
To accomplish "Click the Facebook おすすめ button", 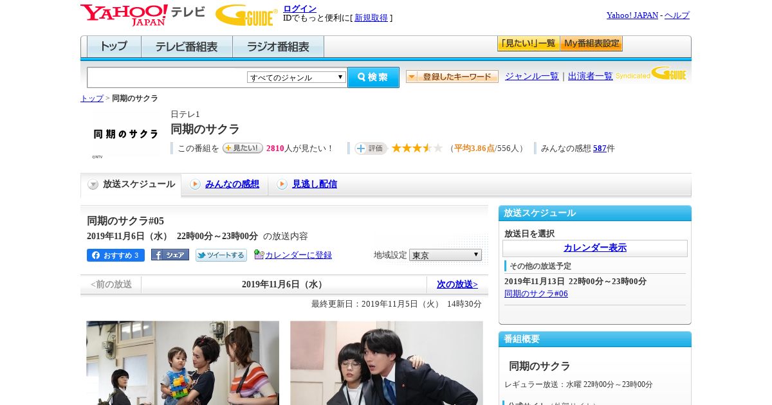I will (116, 255).
